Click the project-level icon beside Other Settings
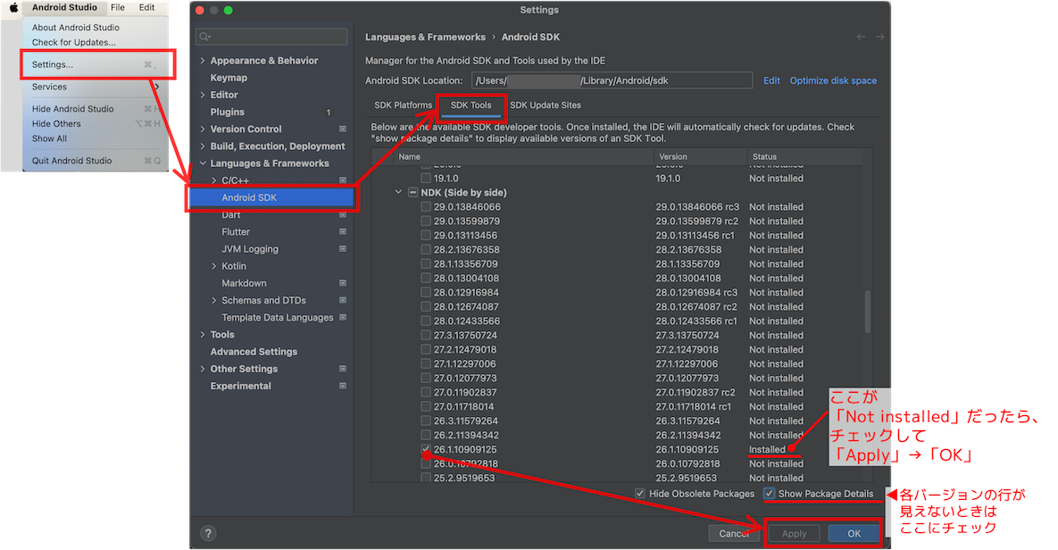 pos(343,369)
